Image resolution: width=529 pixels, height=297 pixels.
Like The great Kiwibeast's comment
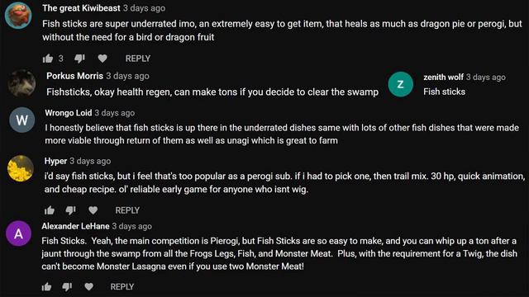point(48,59)
